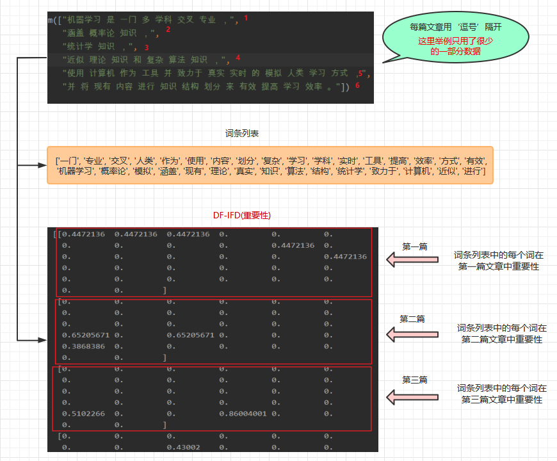
Task: Click value 0.5102266 in third matrix block
Action: pos(83,414)
